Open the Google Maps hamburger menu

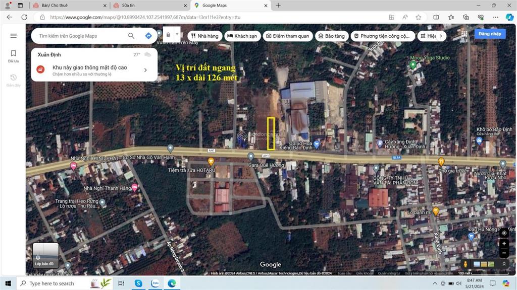click(x=14, y=36)
